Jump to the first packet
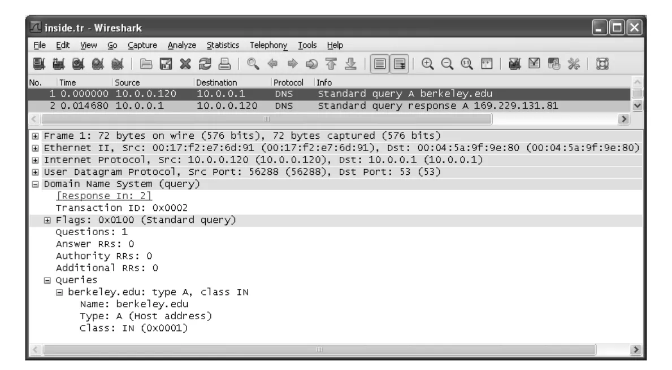The width and height of the screenshot is (672, 370). point(331,64)
